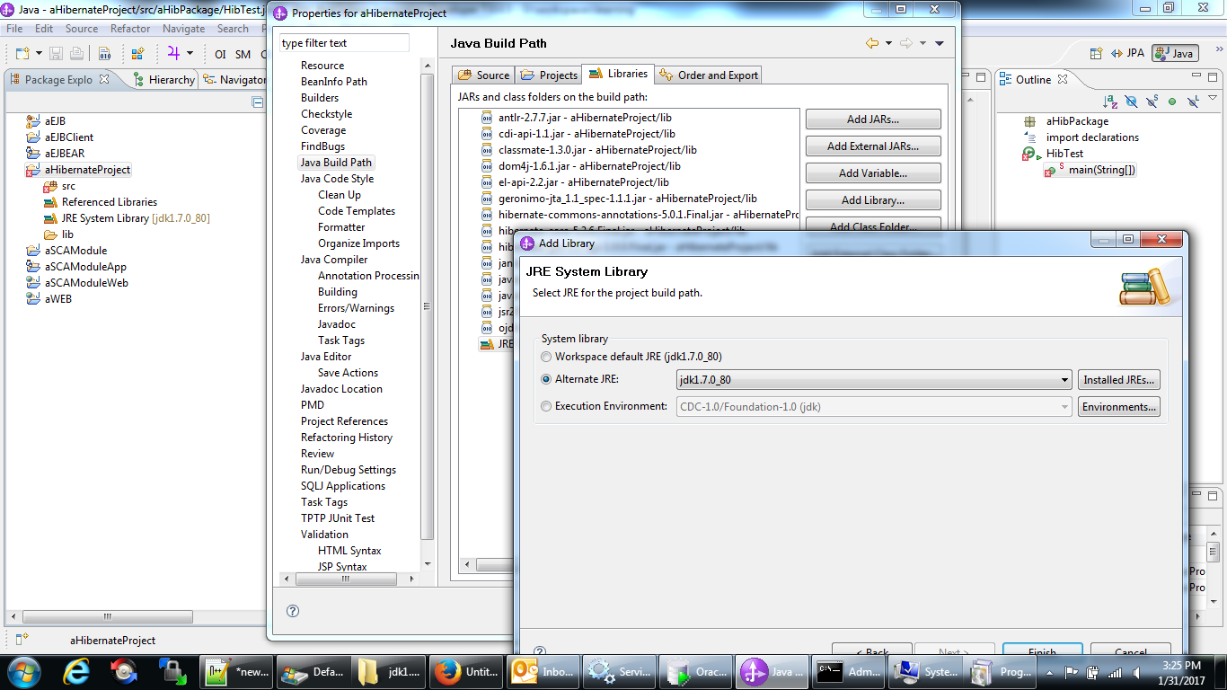Select Project References properties page

(x=344, y=421)
